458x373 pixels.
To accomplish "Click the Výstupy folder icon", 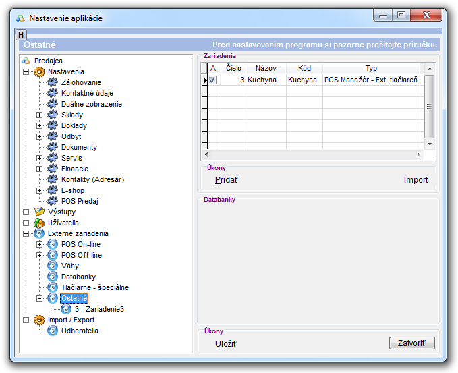I will [39, 212].
